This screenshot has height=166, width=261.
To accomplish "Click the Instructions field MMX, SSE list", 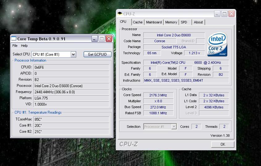I will pos(186,80).
